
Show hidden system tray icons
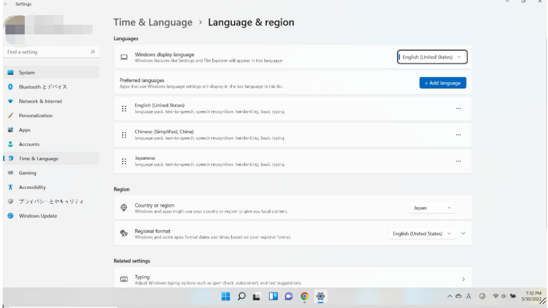click(x=450, y=297)
